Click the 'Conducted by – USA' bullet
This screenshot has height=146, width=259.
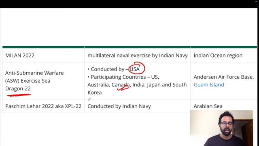click(x=114, y=69)
